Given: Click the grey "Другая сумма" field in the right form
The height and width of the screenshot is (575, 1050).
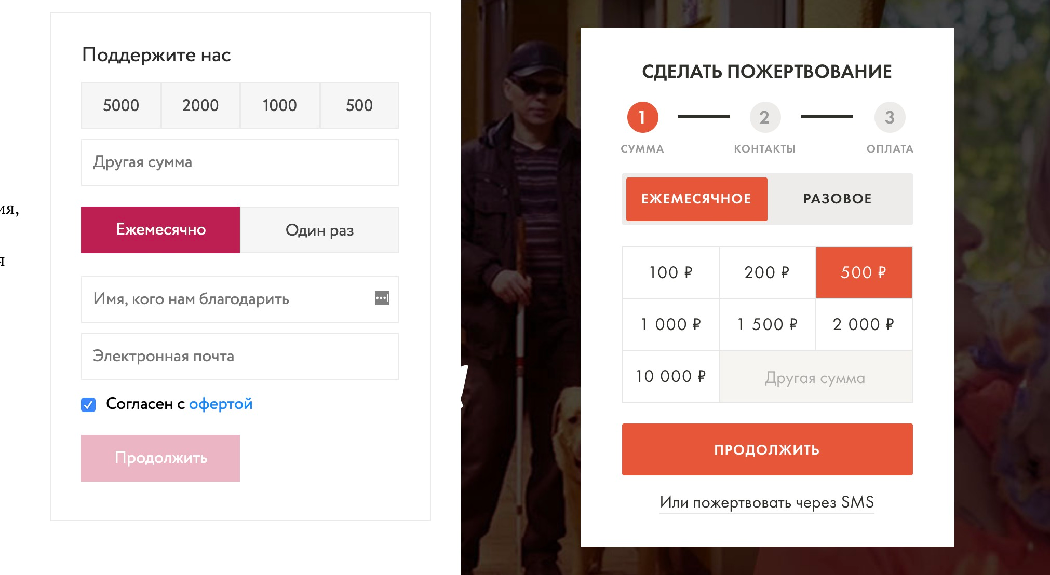Looking at the screenshot, I should pyautogui.click(x=815, y=377).
